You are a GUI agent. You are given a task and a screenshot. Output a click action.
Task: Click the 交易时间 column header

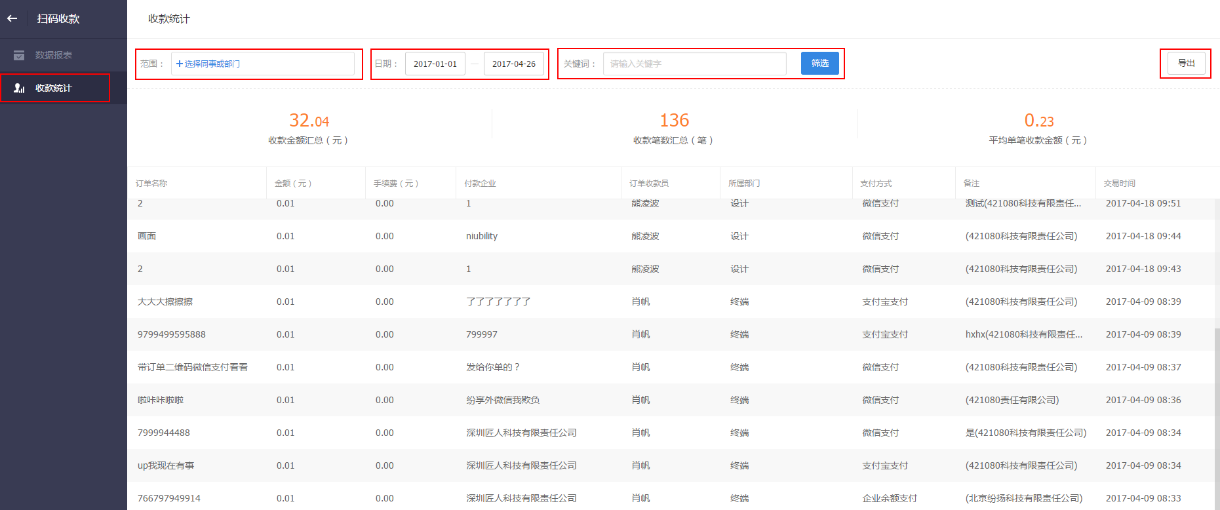(x=1119, y=184)
